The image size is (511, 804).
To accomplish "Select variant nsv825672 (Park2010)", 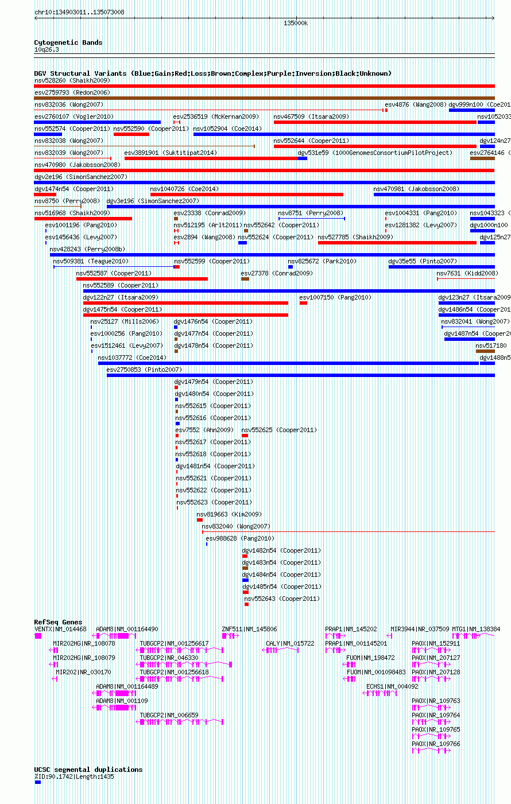I will click(x=291, y=267).
